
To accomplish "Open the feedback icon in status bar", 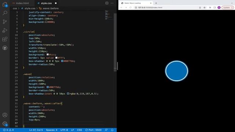I will point(106,130).
